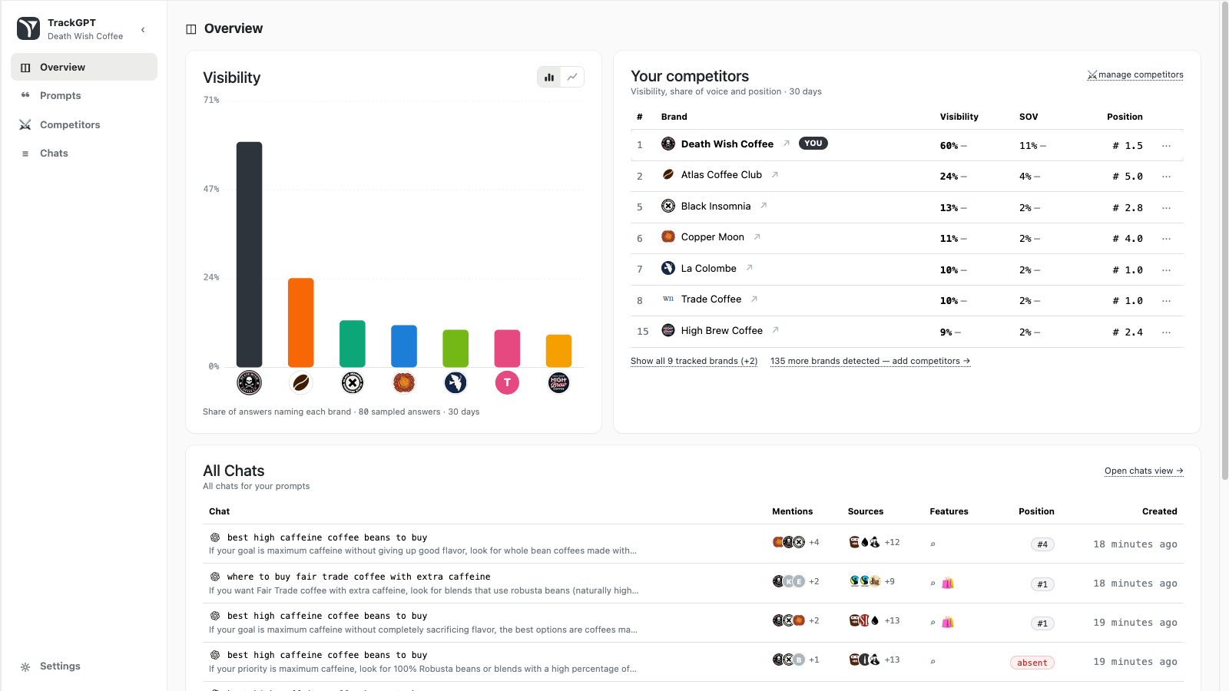The image size is (1229, 691).
Task: Click the Death Wish skull icon below chart
Action: [x=249, y=382]
